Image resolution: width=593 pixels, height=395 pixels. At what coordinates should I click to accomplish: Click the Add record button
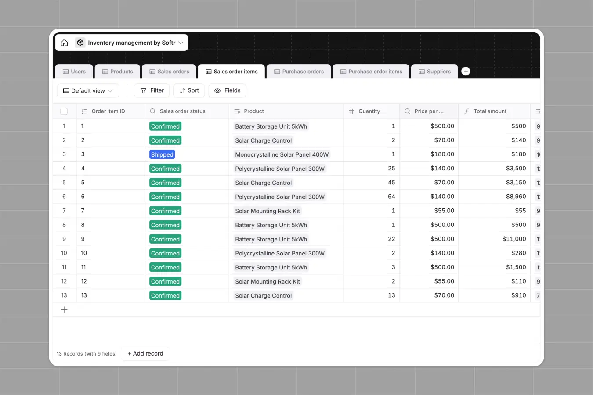coord(145,353)
